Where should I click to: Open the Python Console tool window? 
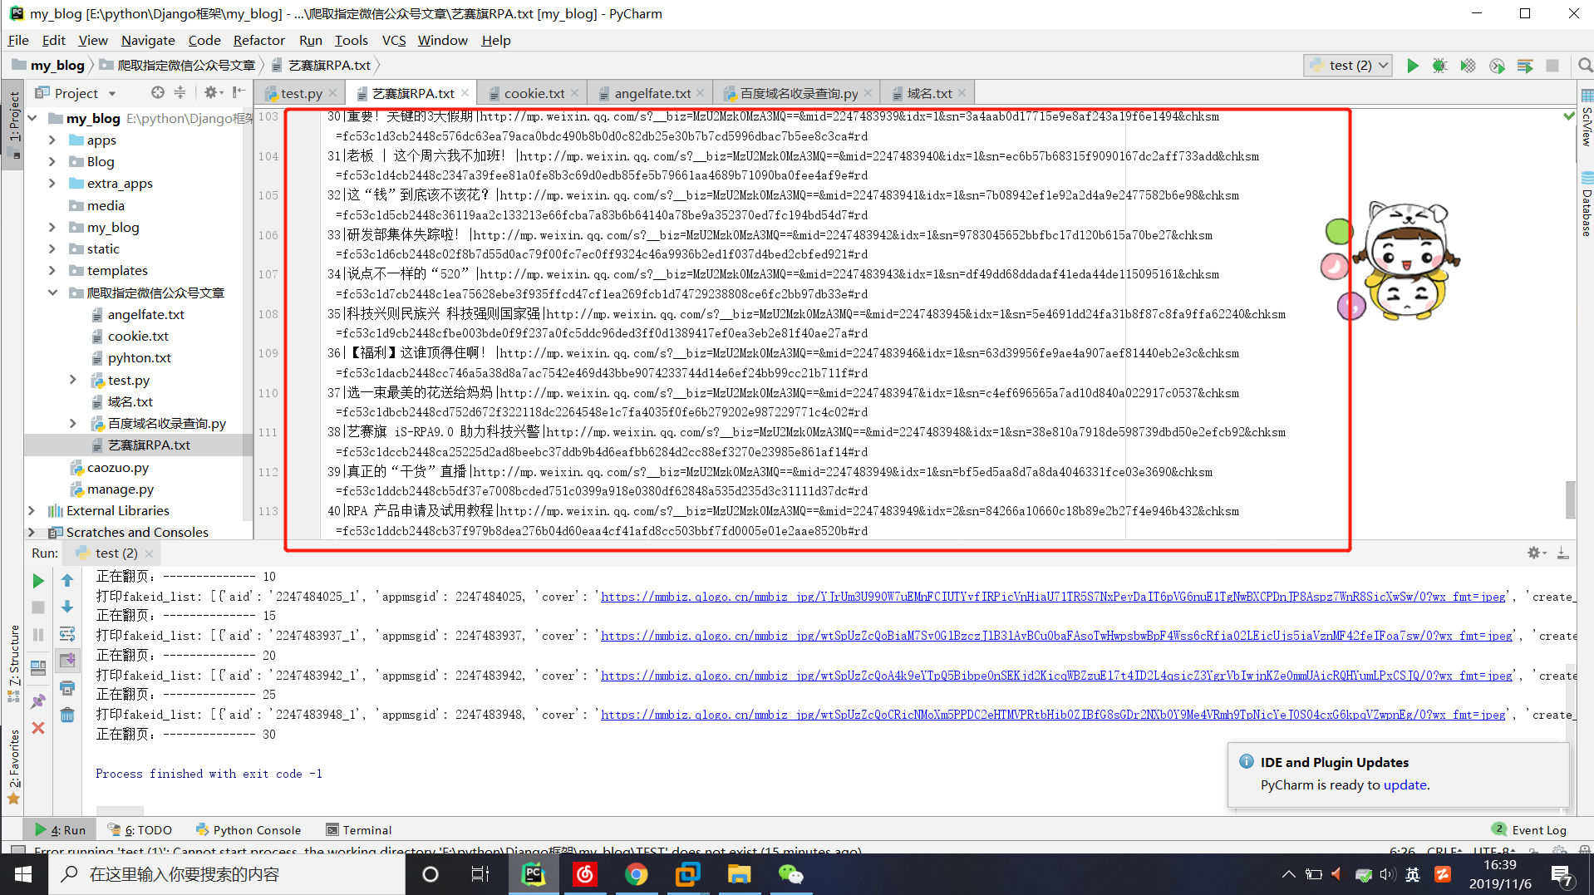tap(248, 829)
